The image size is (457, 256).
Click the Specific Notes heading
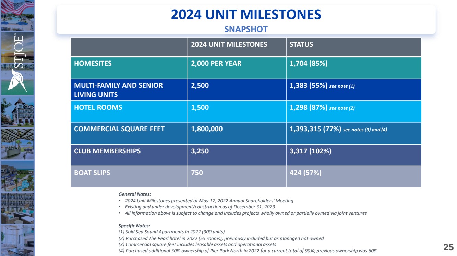point(134,226)
